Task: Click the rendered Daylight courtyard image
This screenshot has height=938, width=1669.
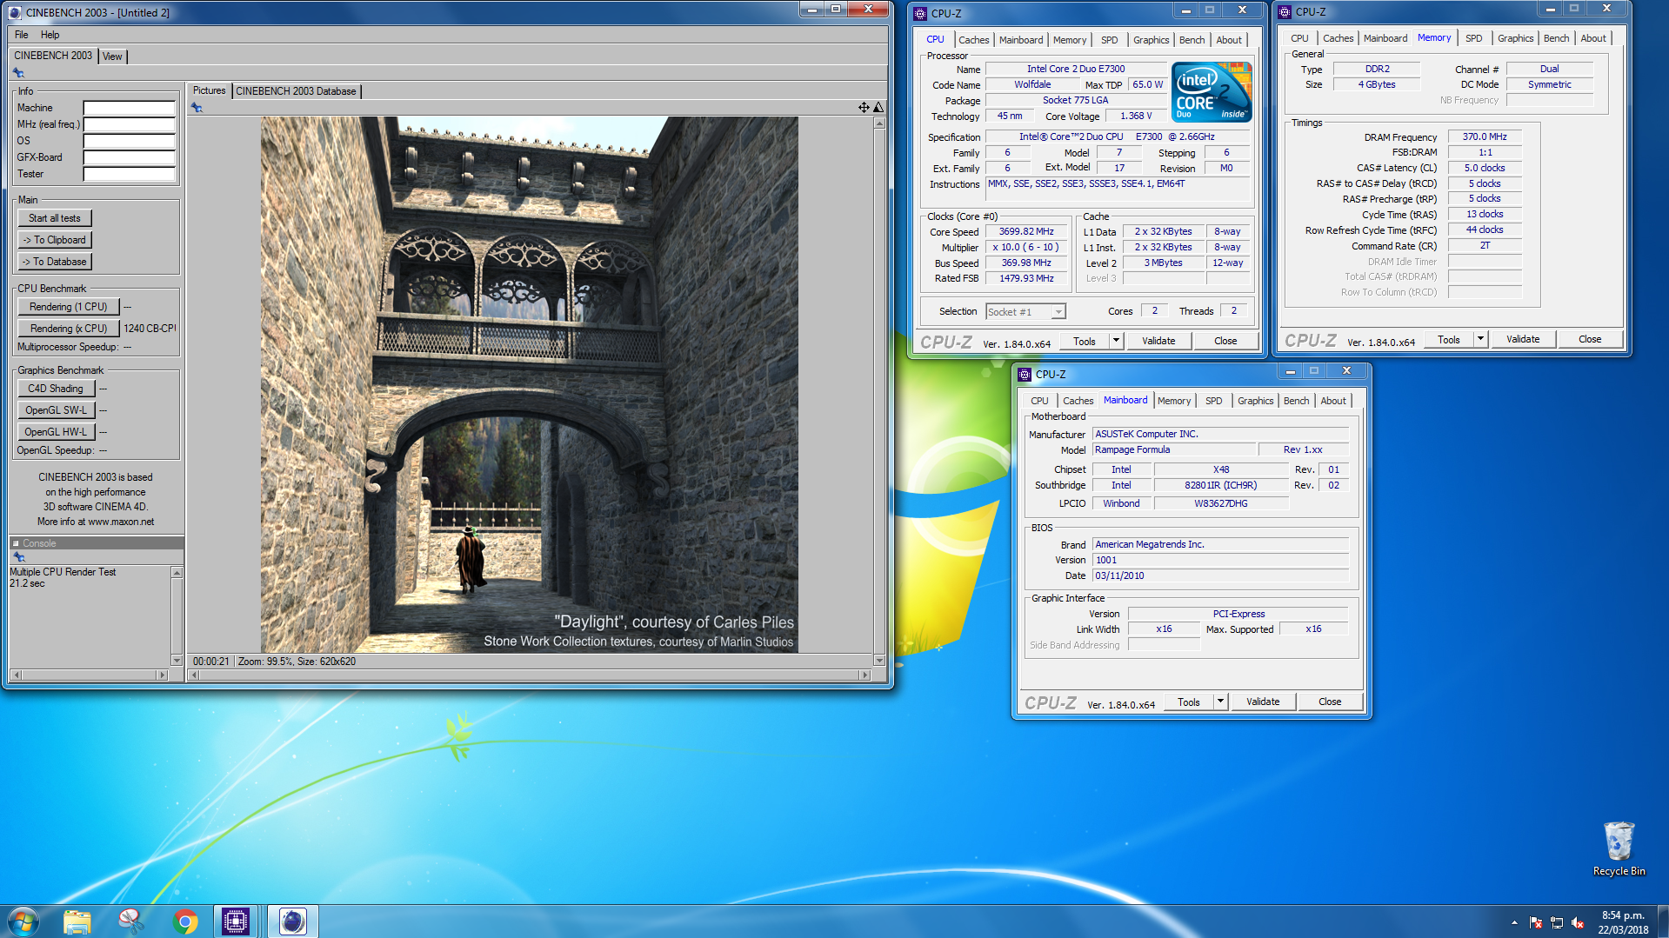Action: [529, 384]
